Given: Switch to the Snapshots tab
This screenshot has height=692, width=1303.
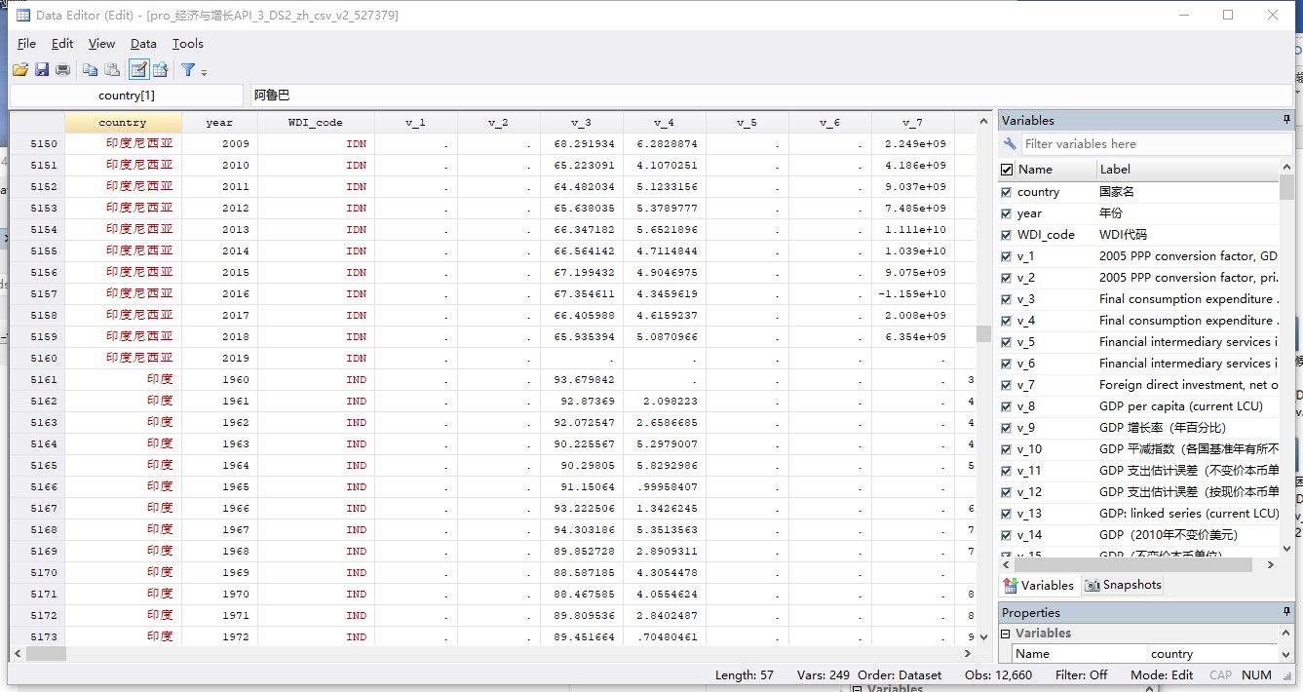Looking at the screenshot, I should (x=1123, y=585).
